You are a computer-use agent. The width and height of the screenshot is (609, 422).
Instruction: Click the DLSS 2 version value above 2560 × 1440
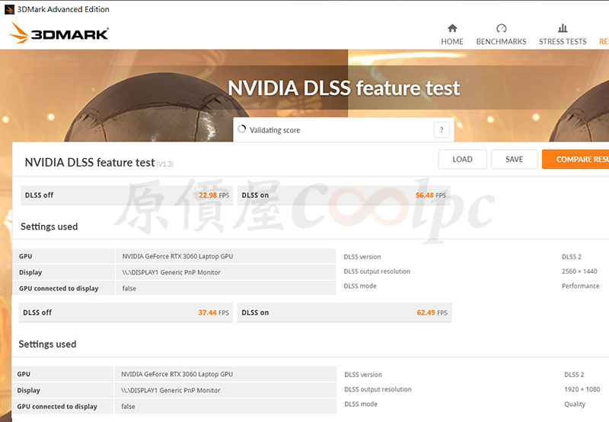tap(572, 257)
